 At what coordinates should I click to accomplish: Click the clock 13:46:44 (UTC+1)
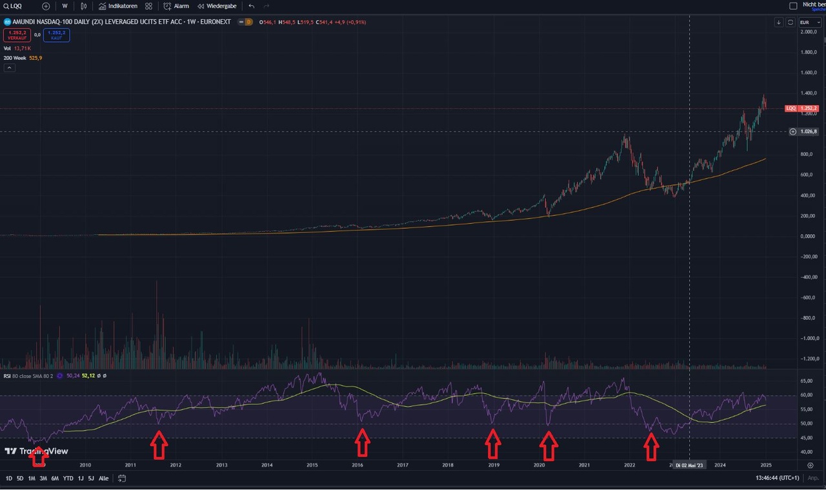point(777,478)
